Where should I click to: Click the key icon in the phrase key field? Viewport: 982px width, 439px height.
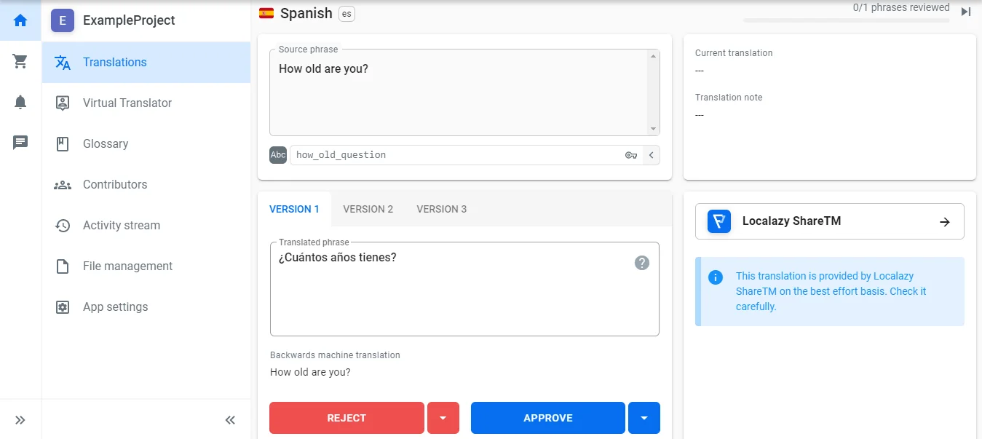(631, 154)
